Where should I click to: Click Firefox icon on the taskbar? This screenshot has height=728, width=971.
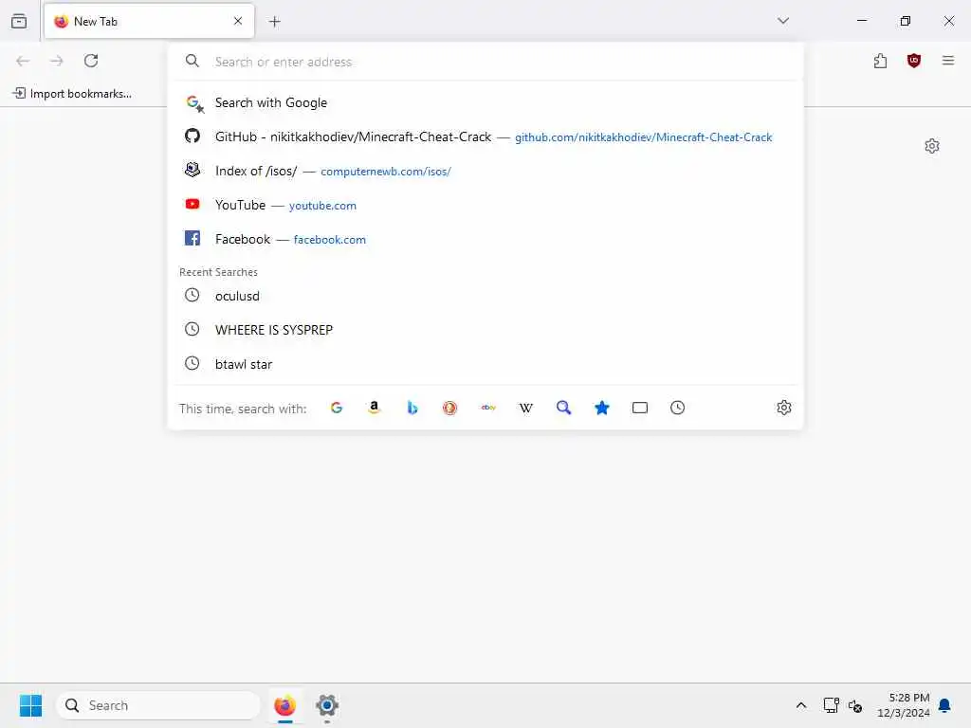284,705
